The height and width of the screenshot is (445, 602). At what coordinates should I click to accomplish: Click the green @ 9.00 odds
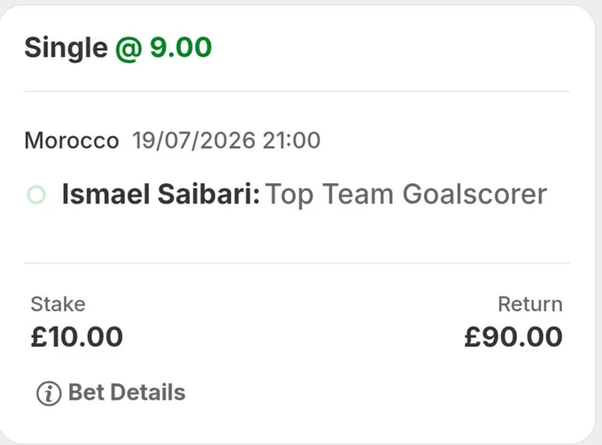[x=164, y=48]
